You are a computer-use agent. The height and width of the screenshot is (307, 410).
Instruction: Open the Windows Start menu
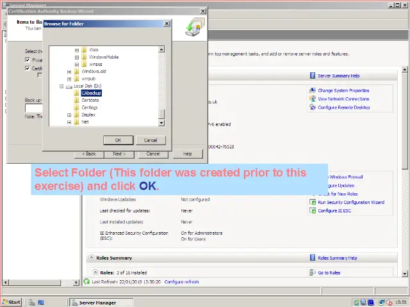point(12,302)
